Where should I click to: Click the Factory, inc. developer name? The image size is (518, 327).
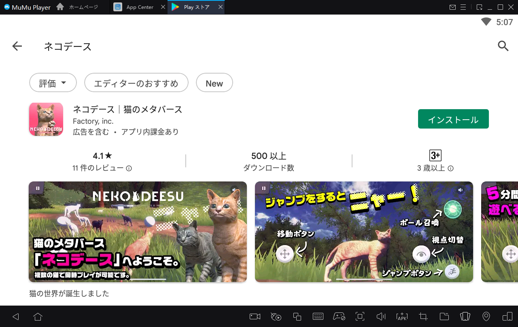[x=93, y=121]
